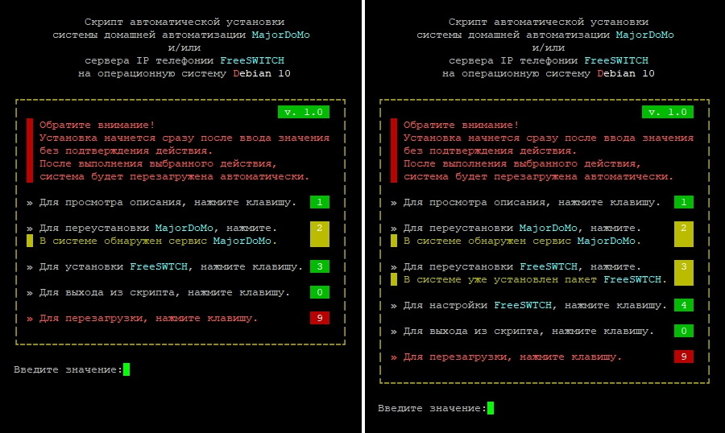The height and width of the screenshot is (433, 725).
Task: Click 'Введите значение:' prompt in left terminal
Action: [x=68, y=369]
